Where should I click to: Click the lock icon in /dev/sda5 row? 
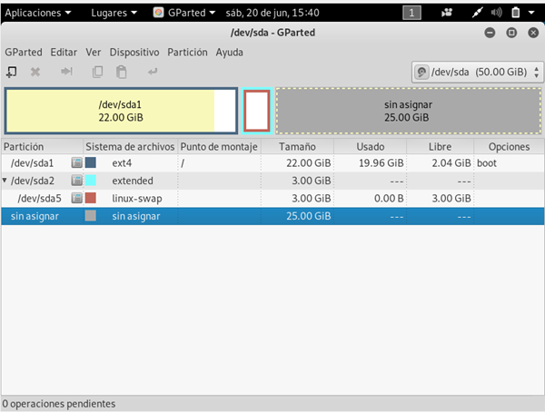click(x=77, y=198)
